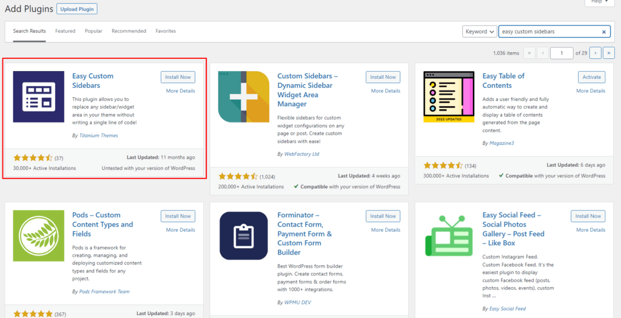
Task: Open Pods – Custom Content Types title link
Action: [x=102, y=225]
